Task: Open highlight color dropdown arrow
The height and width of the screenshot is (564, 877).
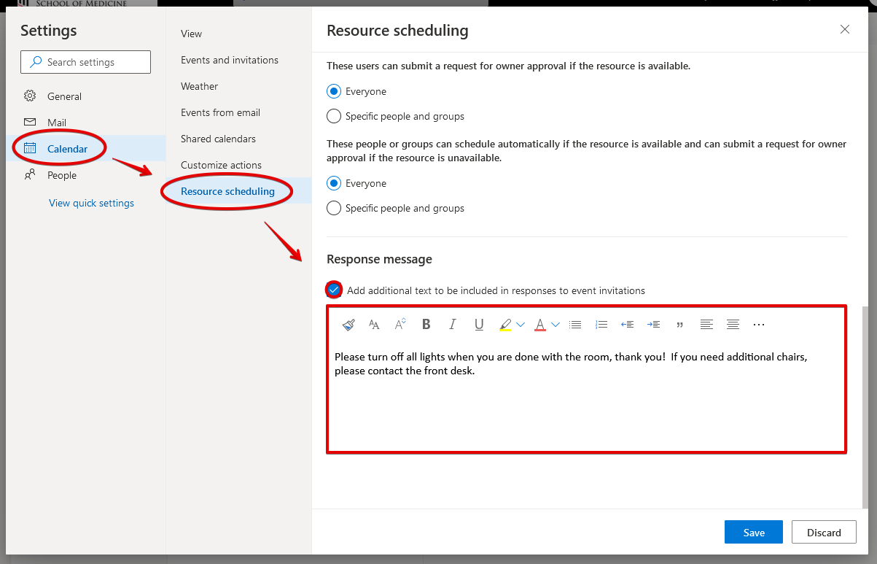Action: tap(521, 325)
